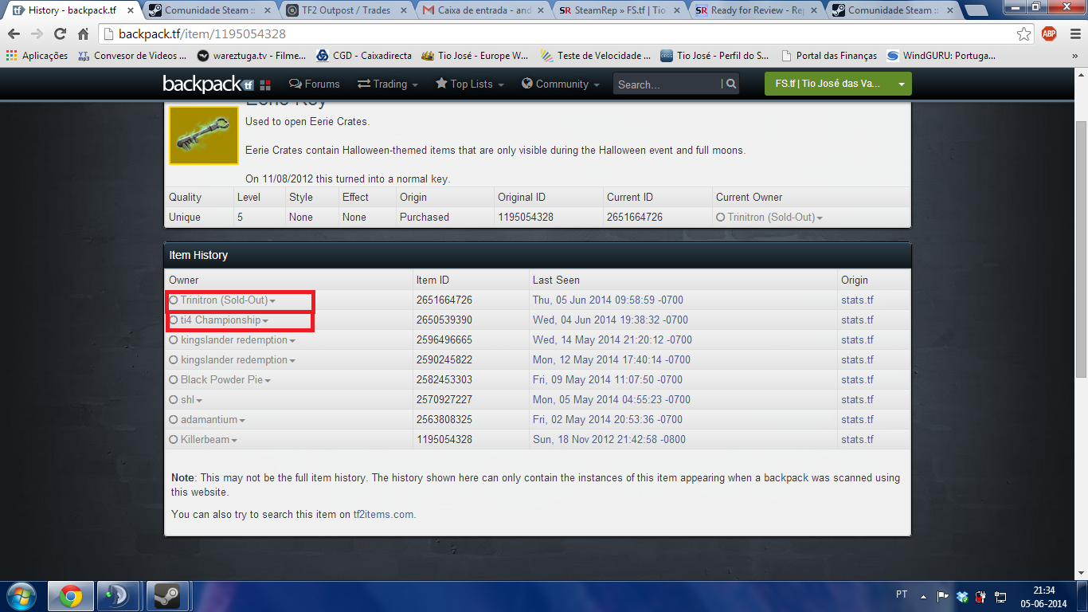Viewport: 1088px width, 612px height.
Task: Switch to the SteamRep » FS.tf tab
Action: click(621, 10)
